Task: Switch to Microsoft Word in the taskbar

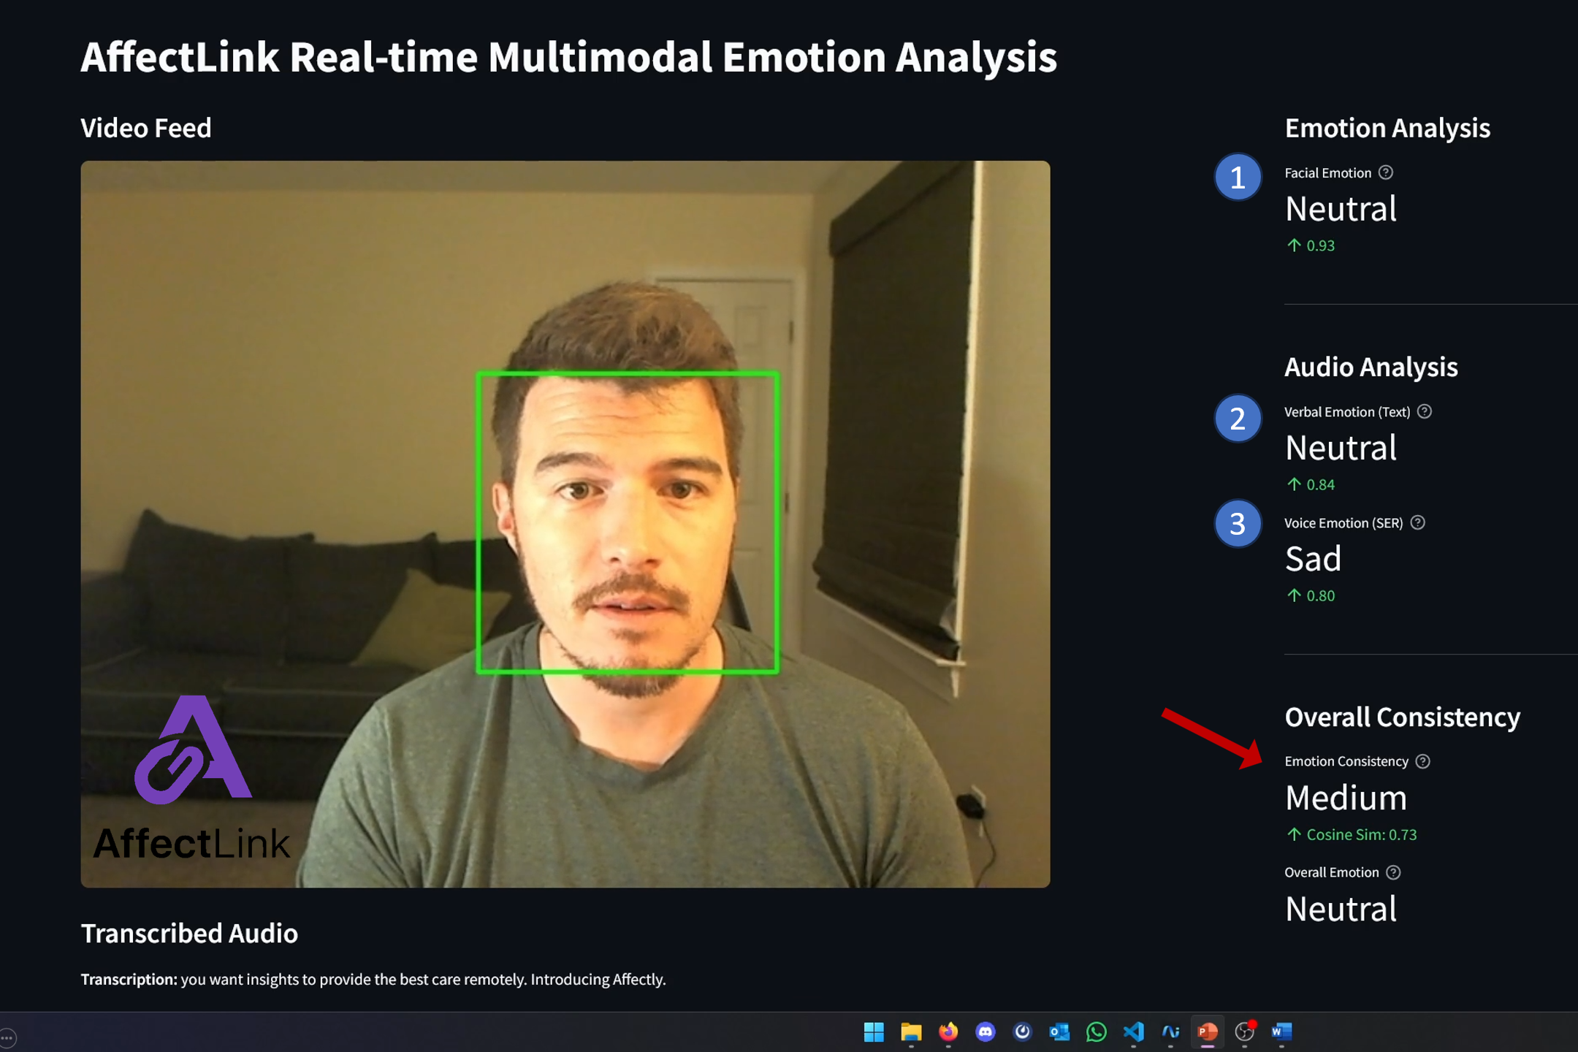Action: coord(1281,1032)
